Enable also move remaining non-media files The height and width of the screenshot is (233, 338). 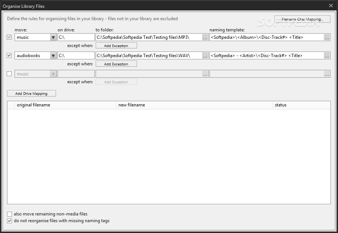tap(9, 214)
